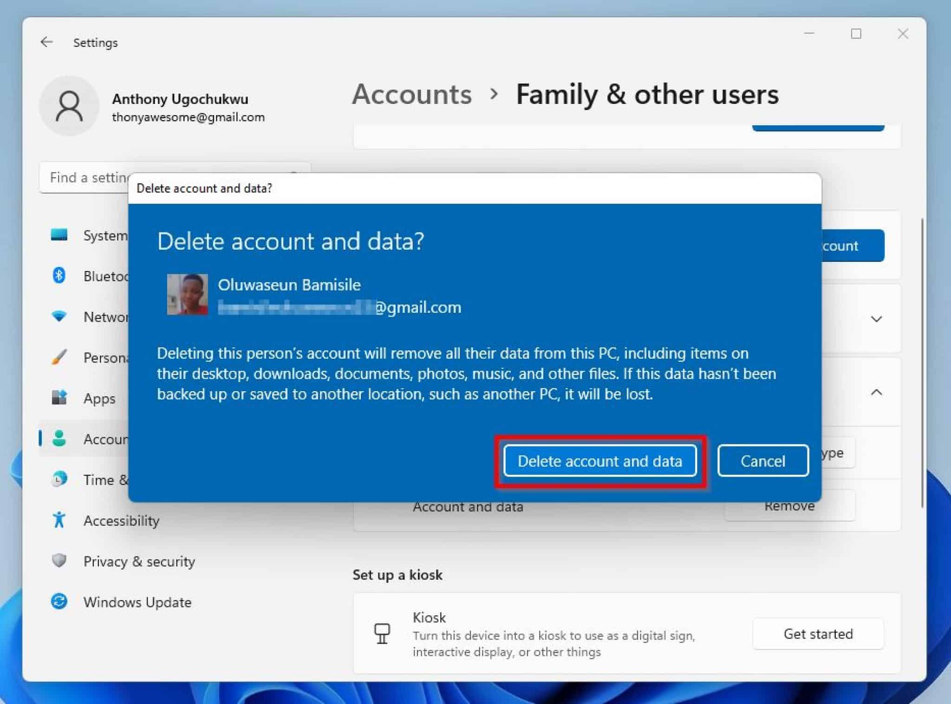This screenshot has height=704, width=951.
Task: Open Apps settings via its icon
Action: (59, 398)
